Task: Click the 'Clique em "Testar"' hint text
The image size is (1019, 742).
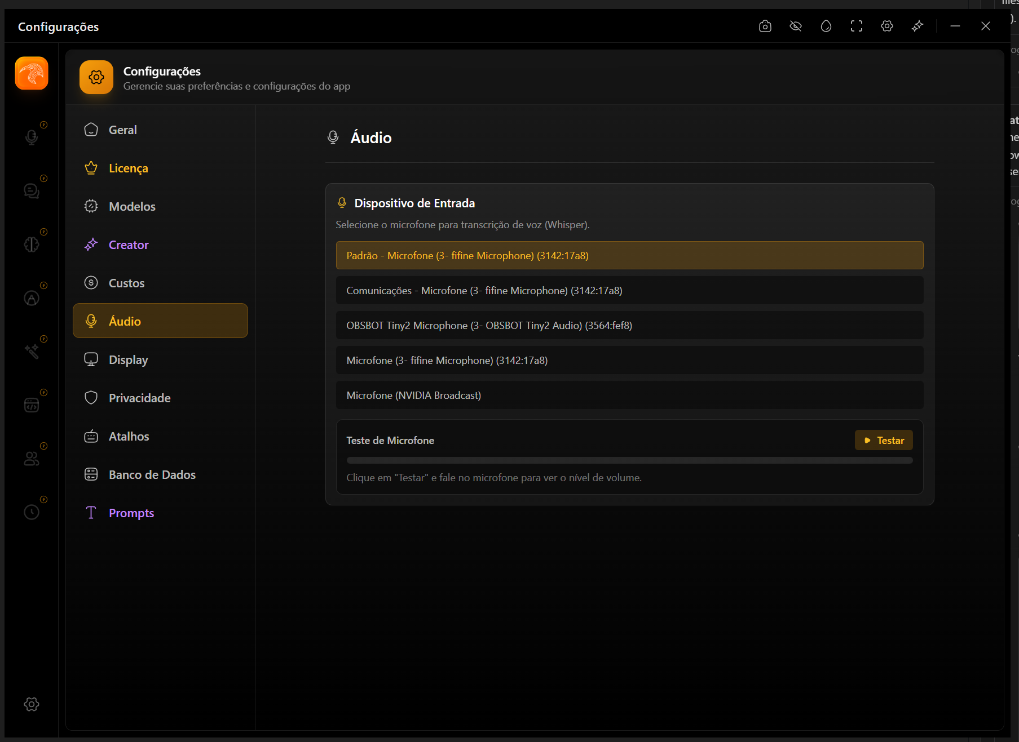Action: point(494,477)
